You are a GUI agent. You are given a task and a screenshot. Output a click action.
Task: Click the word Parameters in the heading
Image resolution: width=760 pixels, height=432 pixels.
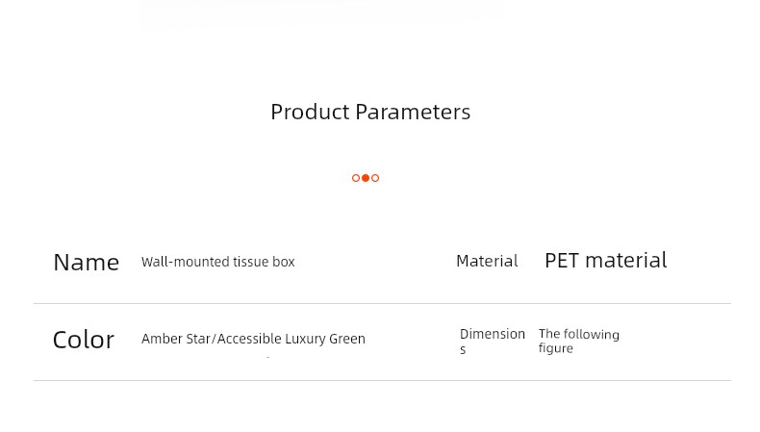(x=413, y=112)
